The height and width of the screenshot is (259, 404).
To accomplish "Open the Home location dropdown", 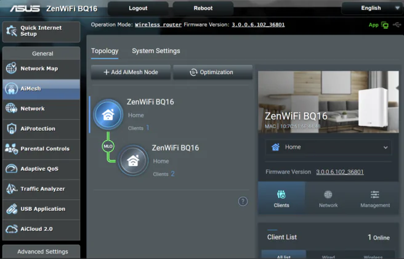I will (328, 147).
